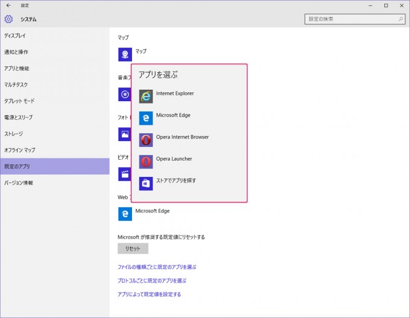Go back using the back arrow

[x=8, y=5]
